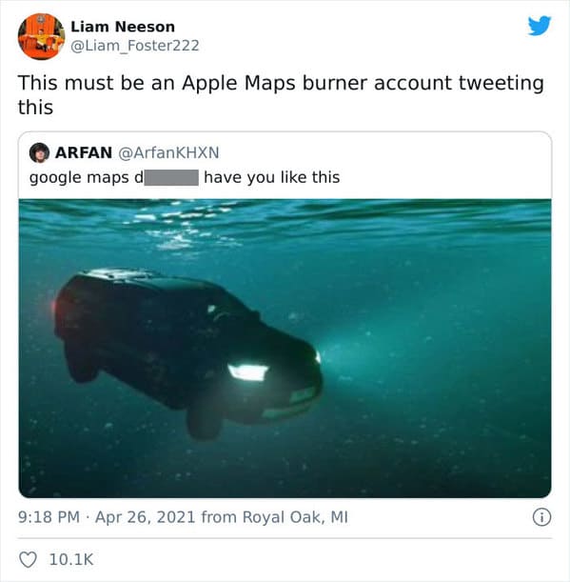Click the 'google maps' text in quoted tweet

79,177
